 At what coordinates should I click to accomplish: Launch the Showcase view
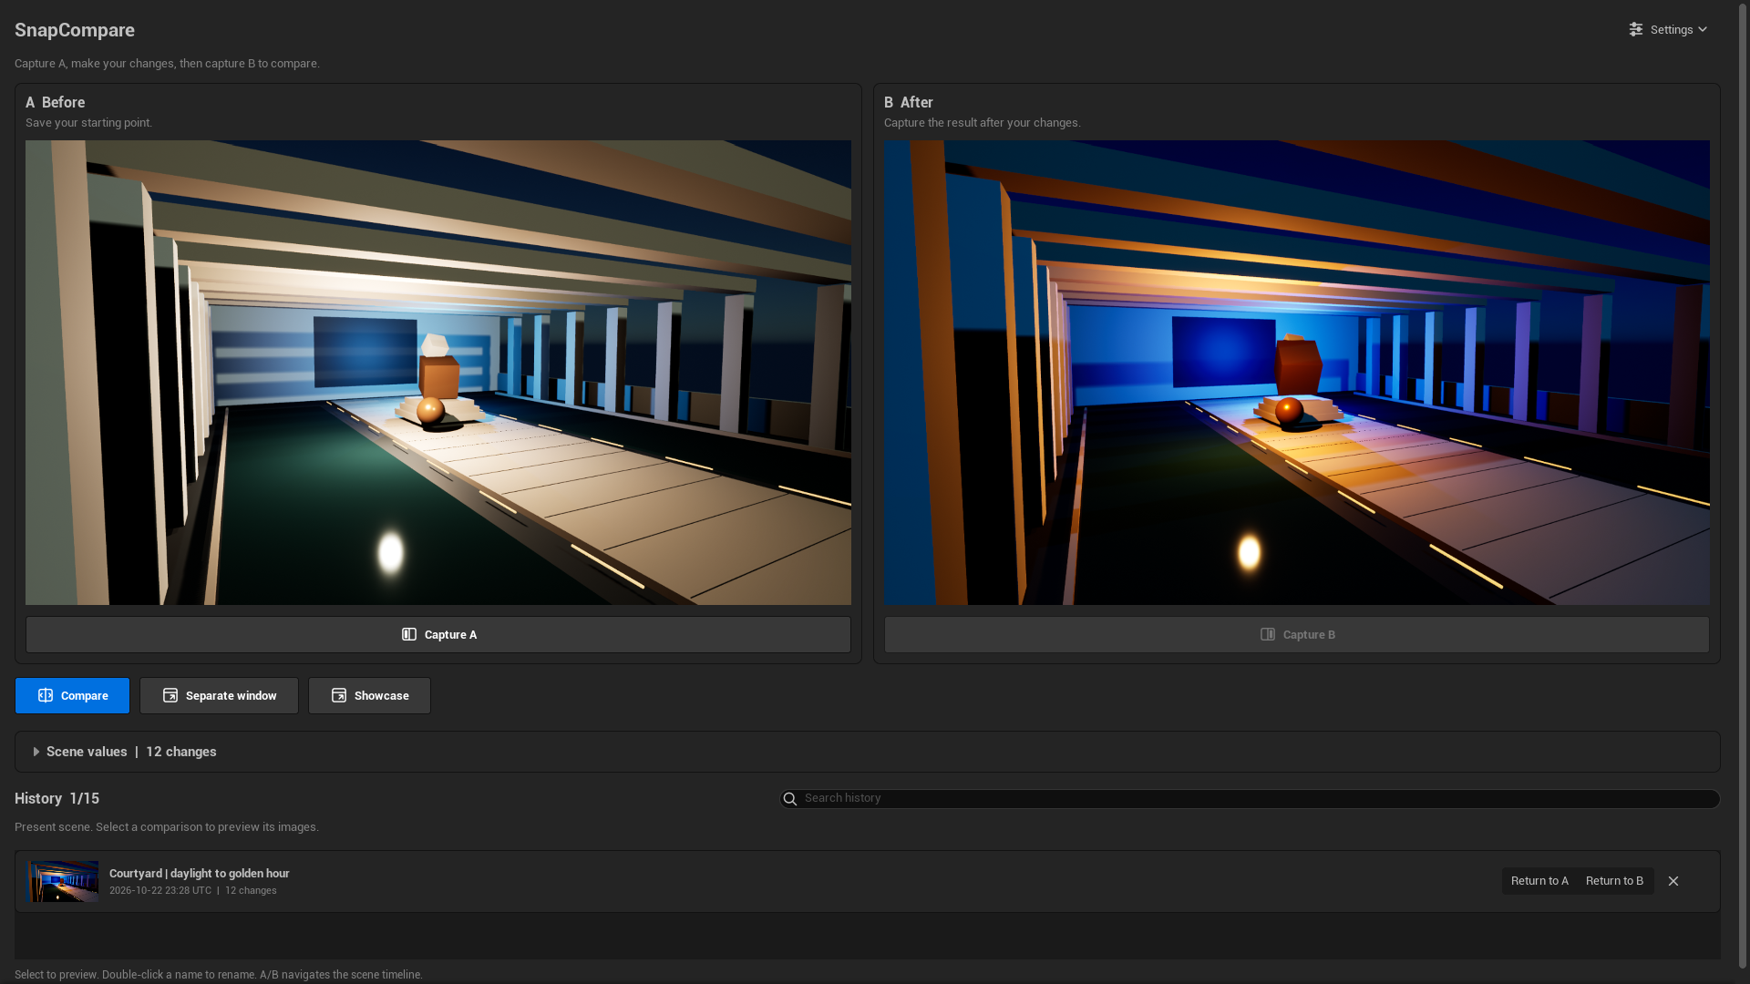[x=369, y=696]
